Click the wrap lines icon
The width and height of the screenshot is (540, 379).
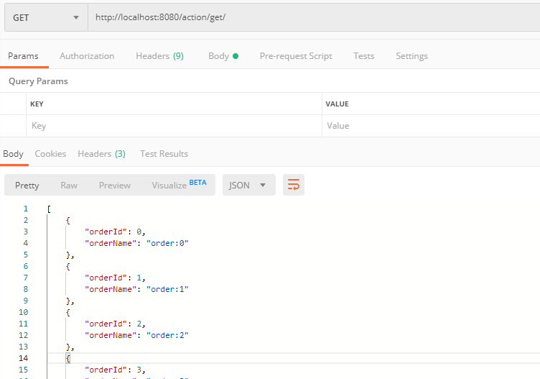click(x=294, y=185)
